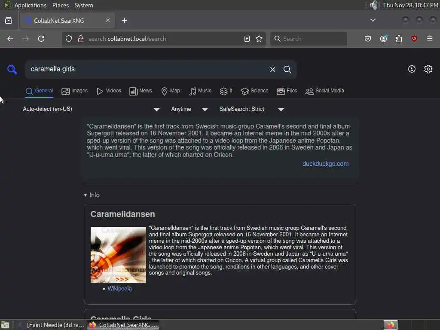This screenshot has height=330, width=440.
Task: Open the Anytime time range dropdown
Action: [x=189, y=109]
